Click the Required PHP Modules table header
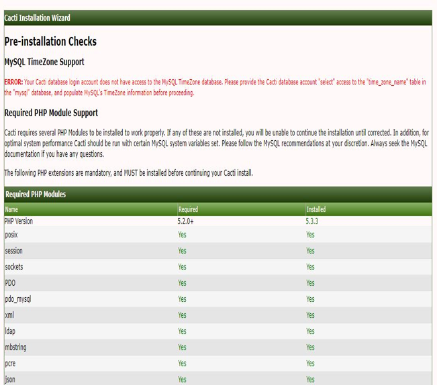437x385 pixels. point(36,195)
